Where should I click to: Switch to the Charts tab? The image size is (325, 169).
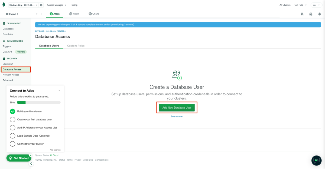click(x=94, y=14)
